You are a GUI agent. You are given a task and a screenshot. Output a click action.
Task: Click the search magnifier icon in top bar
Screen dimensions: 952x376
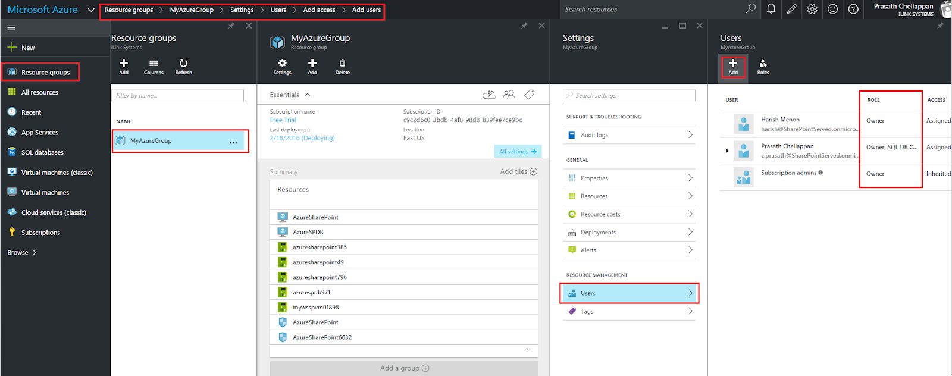click(751, 9)
